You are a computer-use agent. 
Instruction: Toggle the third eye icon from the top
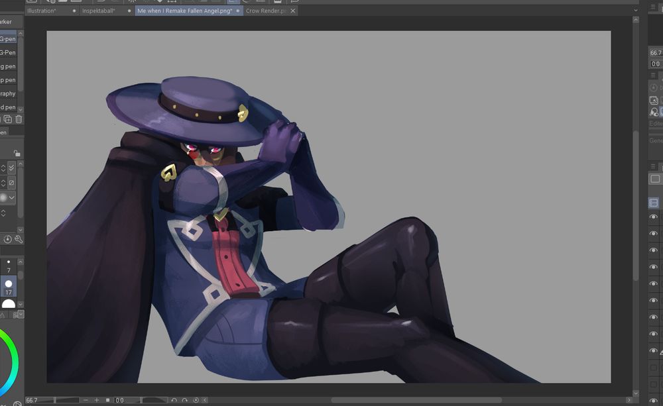coord(653,250)
